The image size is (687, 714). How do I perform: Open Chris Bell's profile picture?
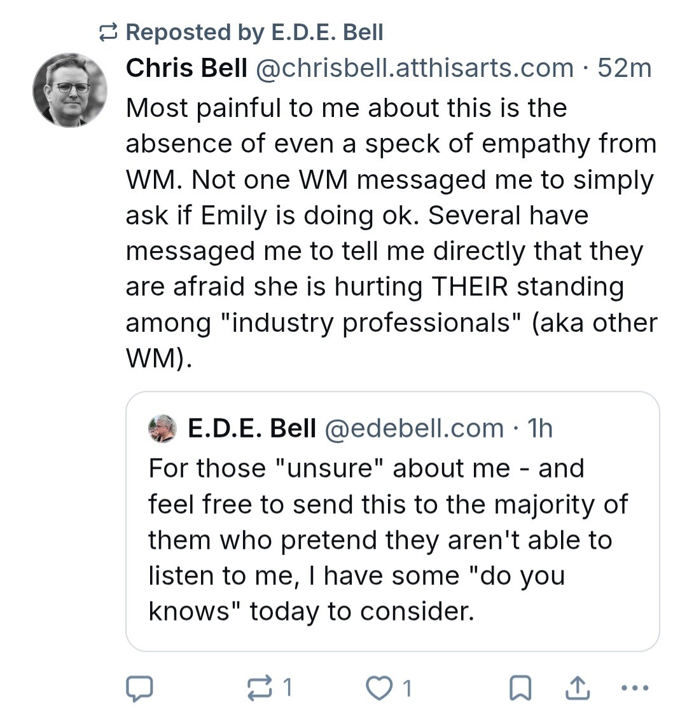coord(70,90)
